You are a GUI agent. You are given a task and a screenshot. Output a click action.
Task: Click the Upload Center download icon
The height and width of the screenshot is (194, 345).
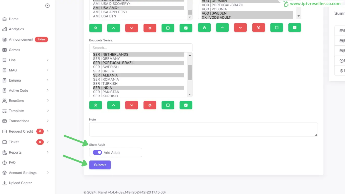pyautogui.click(x=4, y=183)
